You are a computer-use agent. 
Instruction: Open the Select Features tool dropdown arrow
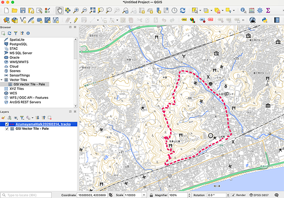(x=200, y=11)
